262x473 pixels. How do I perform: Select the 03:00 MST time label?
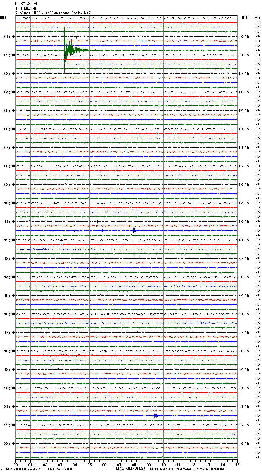coord(10,74)
